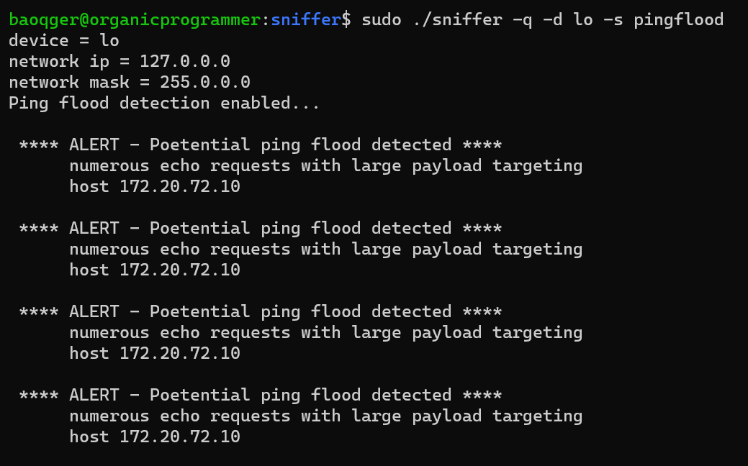Click the username baoqger@organicprogrammer in prompt
Screen dimensions: 748x466
point(135,20)
